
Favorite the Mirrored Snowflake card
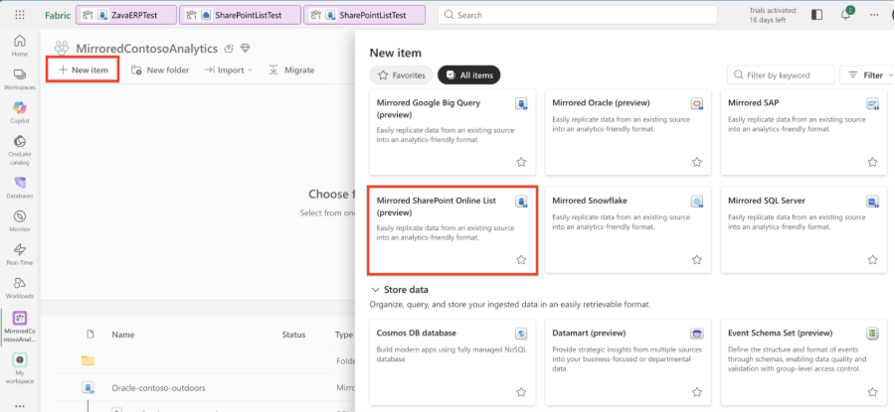pyautogui.click(x=697, y=260)
